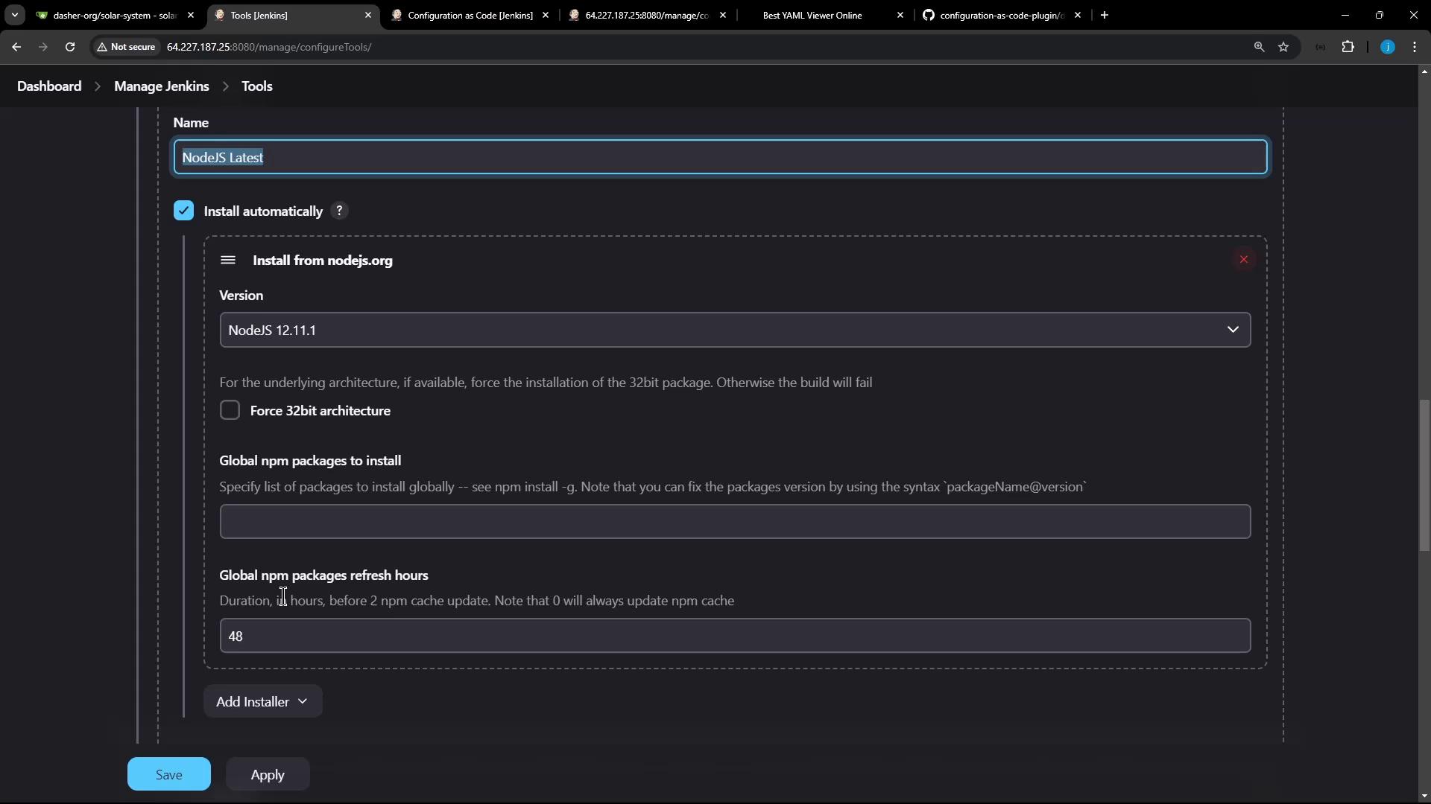Click the Save button
Viewport: 1431px width, 804px height.
pos(168,774)
